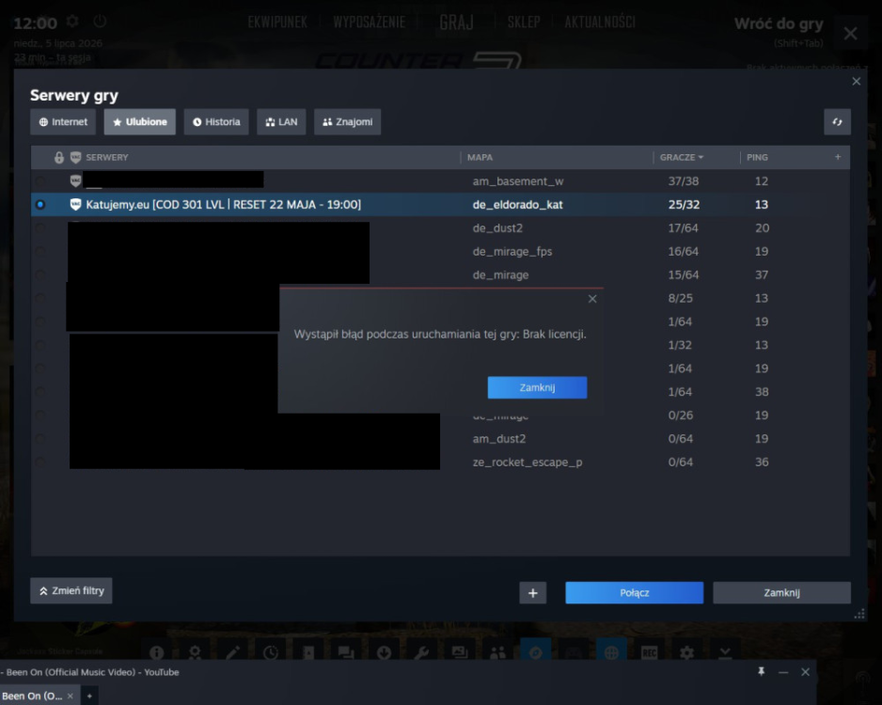The height and width of the screenshot is (705, 882).
Task: Toggle the GRACZE column sort arrow
Action: [701, 157]
